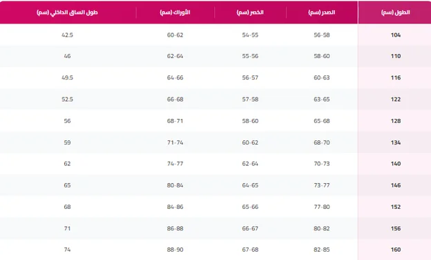
Task: Pick waist value 57-58 in row 122
Action: click(x=250, y=100)
